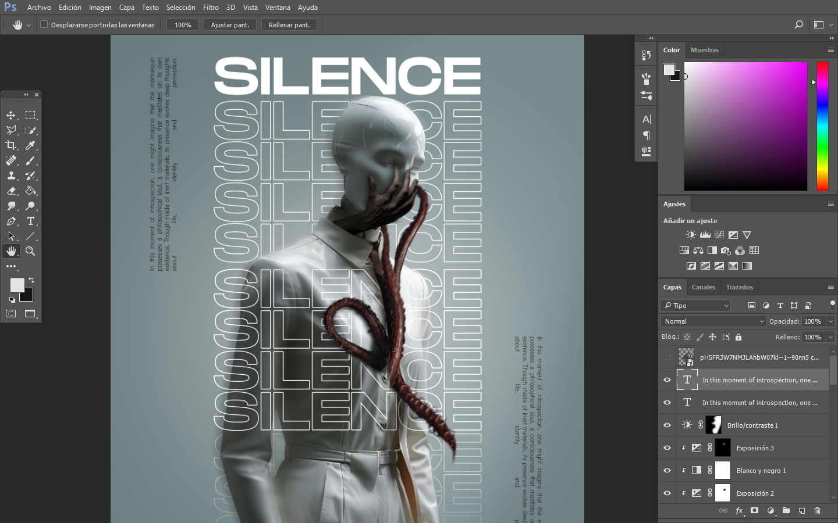Hide the Blanco y negro 1 layer
Image resolution: width=838 pixels, height=523 pixels.
tap(667, 470)
